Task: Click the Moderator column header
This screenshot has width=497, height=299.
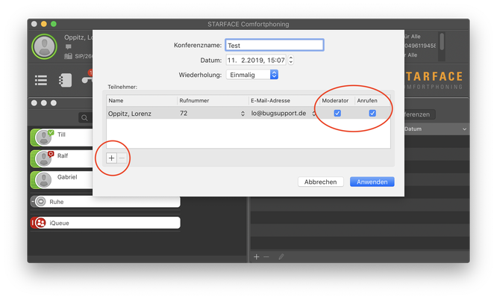Action: (337, 101)
